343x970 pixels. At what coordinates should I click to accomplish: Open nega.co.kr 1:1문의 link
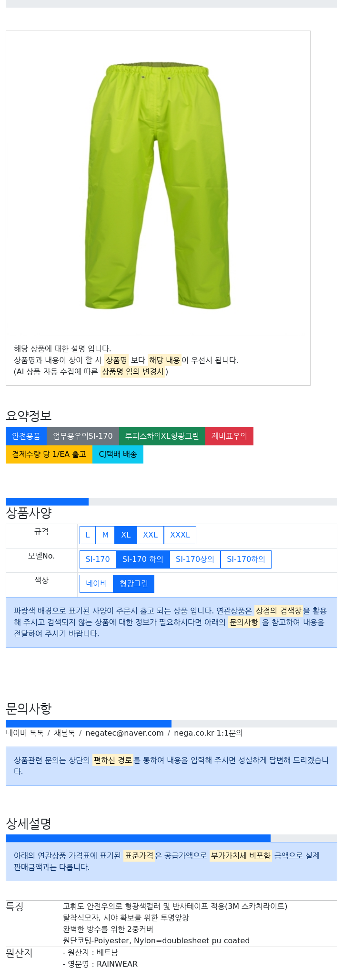point(208,733)
